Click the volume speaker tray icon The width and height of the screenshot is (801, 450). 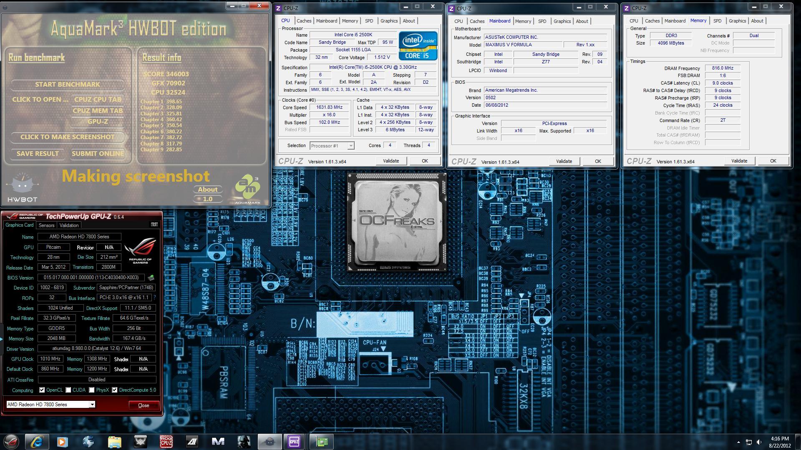point(759,442)
